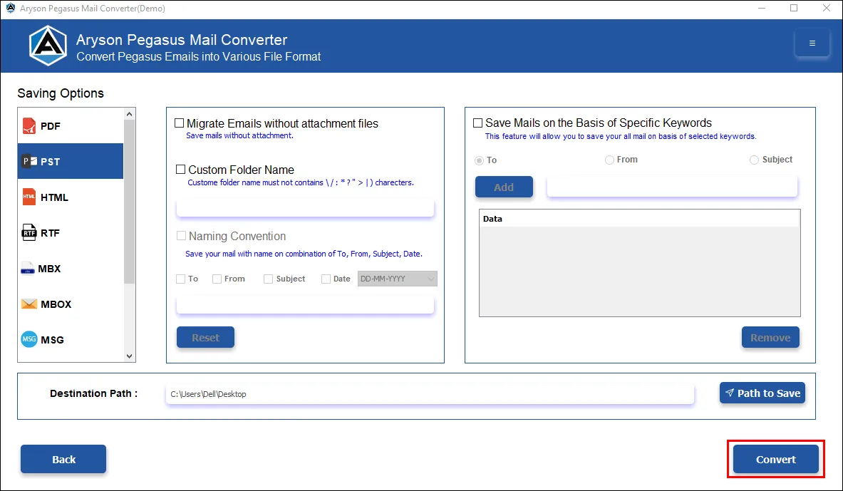Go Back to previous step
Viewport: 843px width, 491px height.
63,459
